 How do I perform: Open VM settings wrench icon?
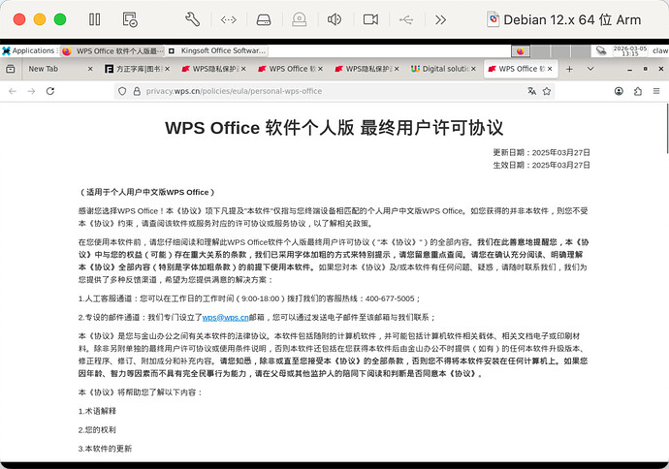(x=192, y=19)
